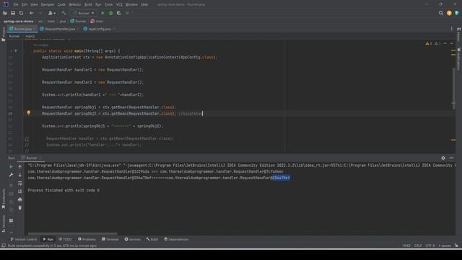Viewport: 462px width, 260px height.
Task: Click the down arrow in console toolbar
Action: (19, 175)
